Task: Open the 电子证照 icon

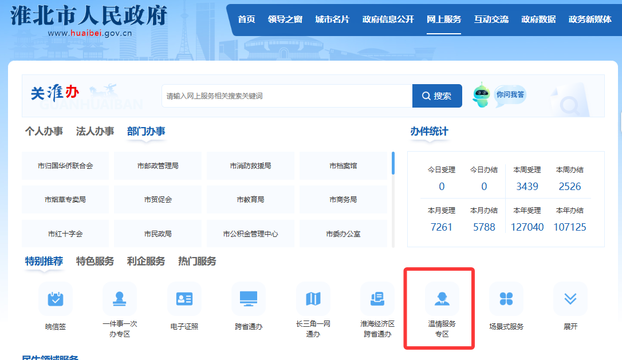Action: 184,299
